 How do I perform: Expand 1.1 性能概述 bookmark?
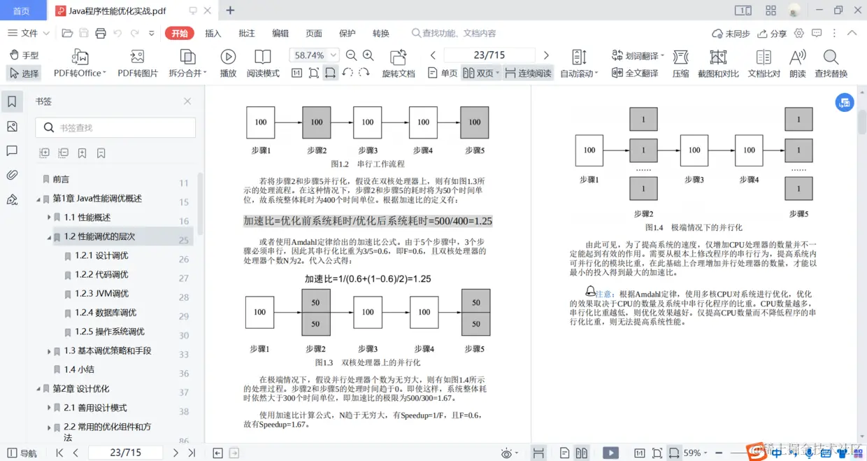[x=49, y=218]
